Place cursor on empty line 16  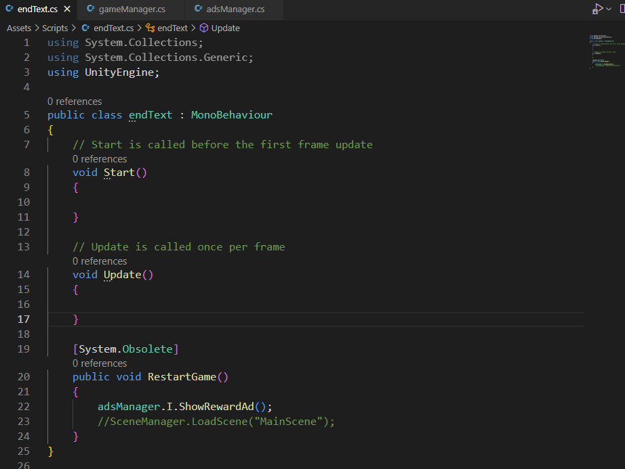coord(315,305)
